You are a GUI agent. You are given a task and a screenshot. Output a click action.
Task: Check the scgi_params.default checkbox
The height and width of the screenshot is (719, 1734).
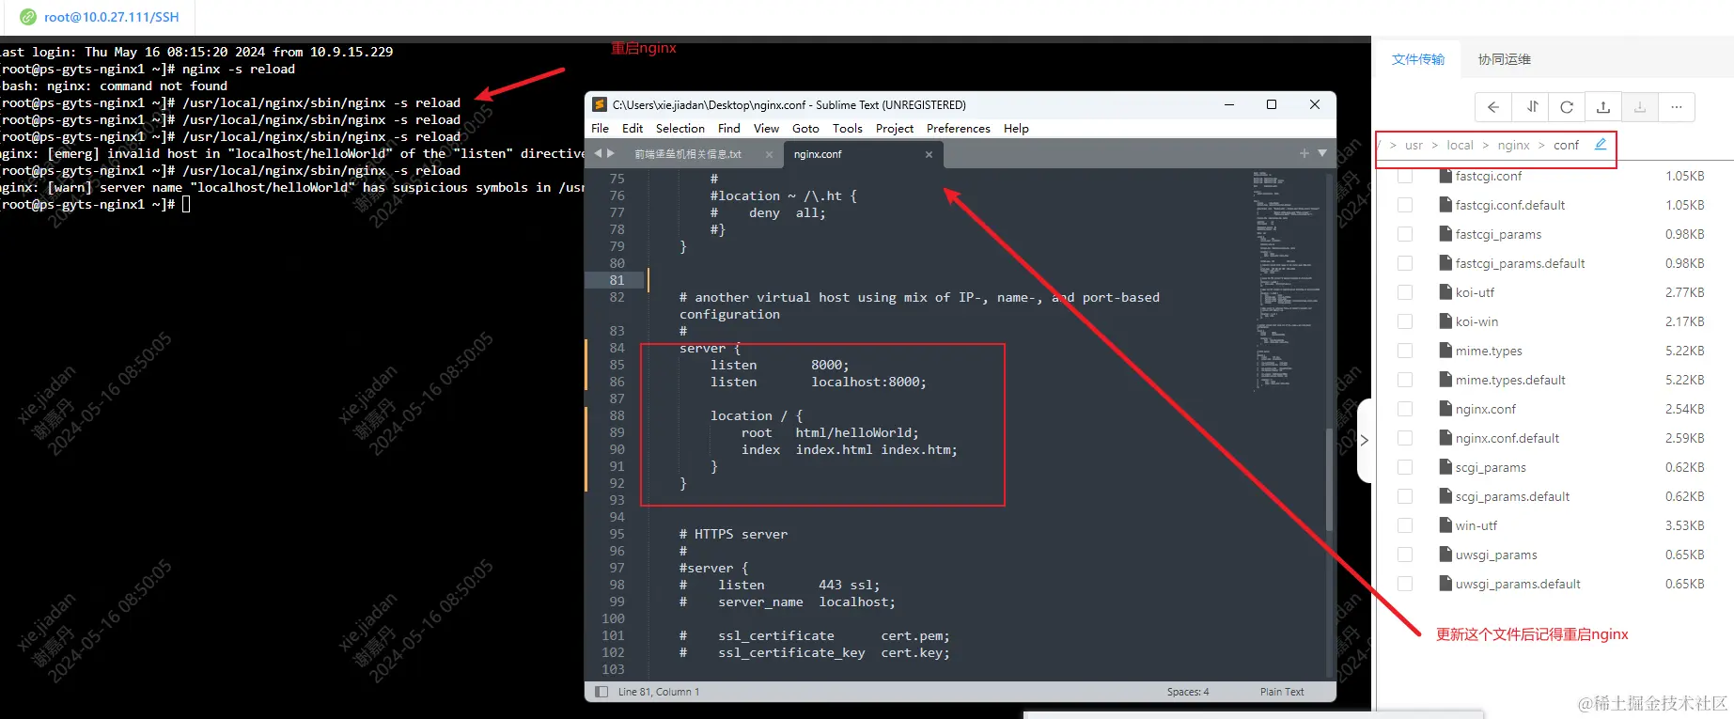tap(1405, 496)
